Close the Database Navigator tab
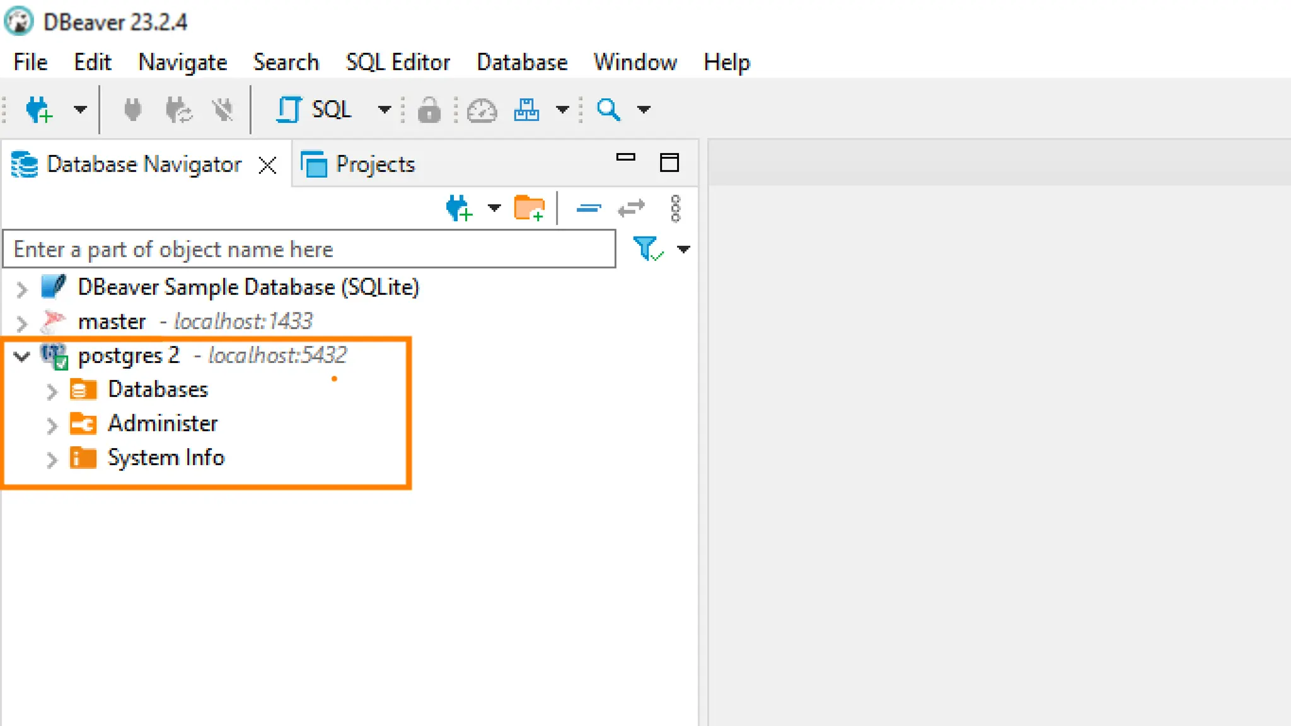 coord(268,165)
